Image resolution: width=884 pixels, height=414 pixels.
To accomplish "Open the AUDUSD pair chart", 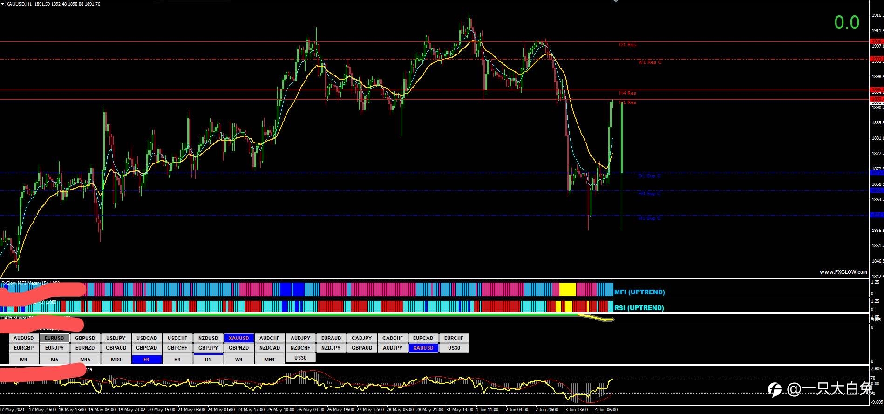I will [24, 338].
